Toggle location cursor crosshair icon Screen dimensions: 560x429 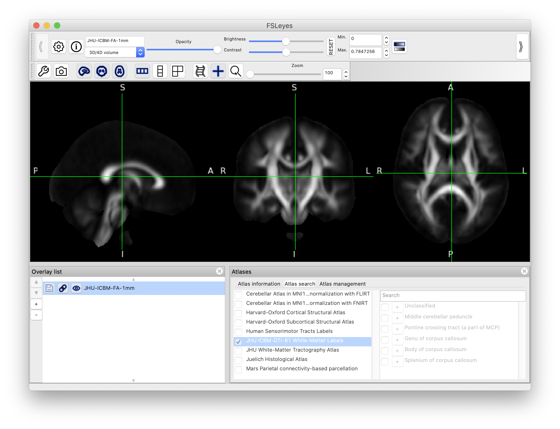point(218,71)
